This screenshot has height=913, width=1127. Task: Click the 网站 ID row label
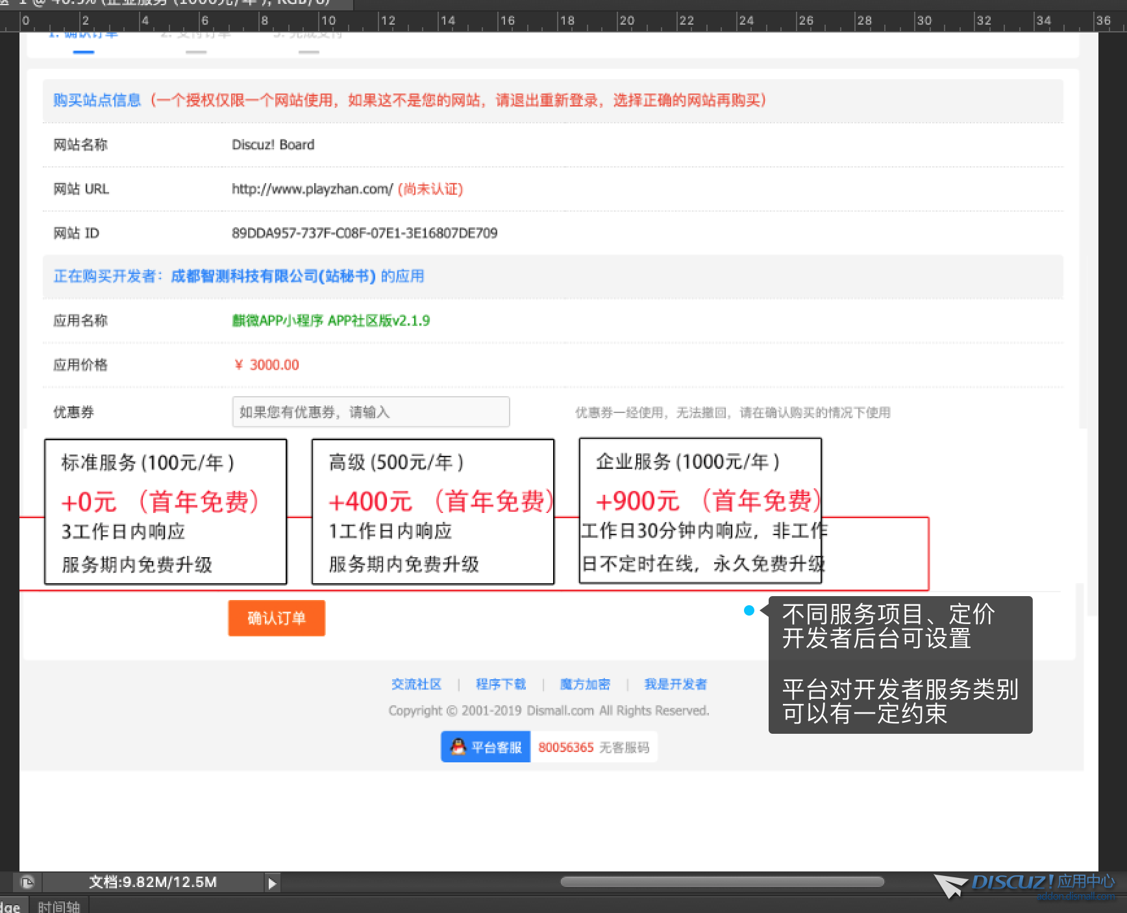point(76,233)
